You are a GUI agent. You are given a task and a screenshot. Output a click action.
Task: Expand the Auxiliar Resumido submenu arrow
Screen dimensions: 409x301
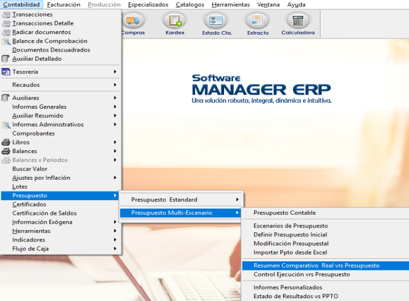coord(115,116)
